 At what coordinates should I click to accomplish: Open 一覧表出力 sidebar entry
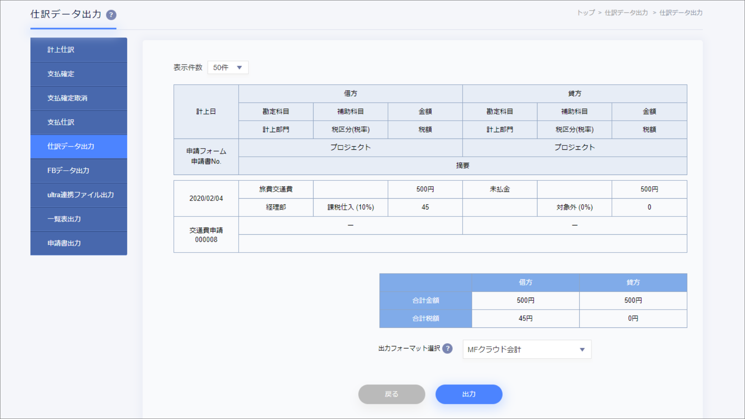point(79,219)
